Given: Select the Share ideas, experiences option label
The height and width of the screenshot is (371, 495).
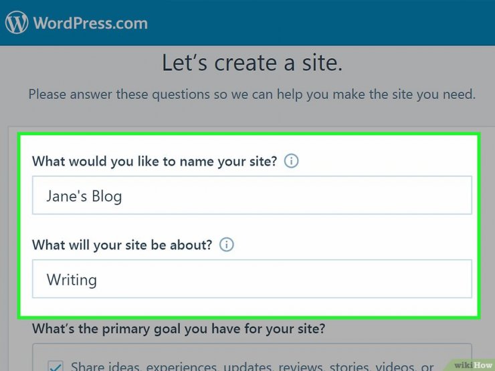Looking at the screenshot, I should click(x=252, y=366).
